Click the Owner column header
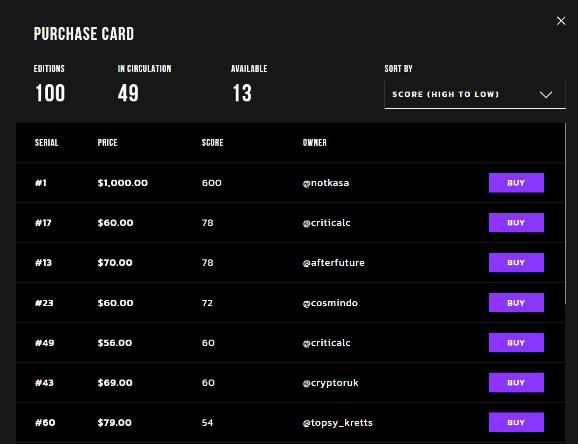The width and height of the screenshot is (578, 444). 315,143
